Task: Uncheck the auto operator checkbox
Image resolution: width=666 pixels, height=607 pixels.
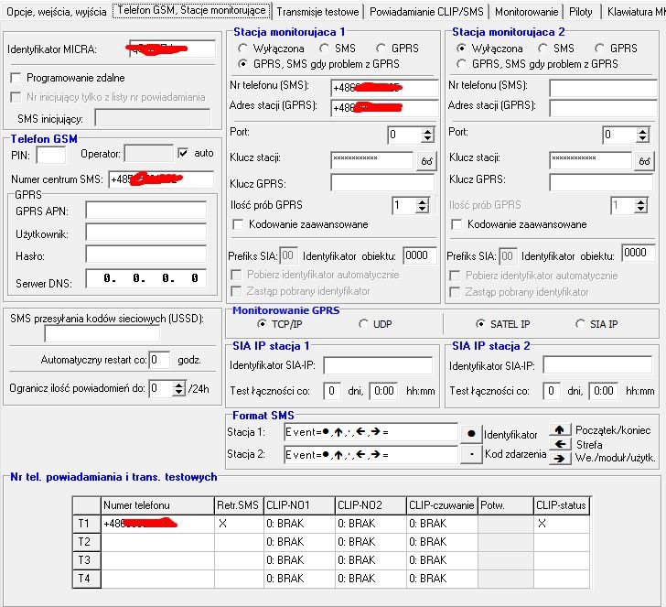Action: point(183,153)
